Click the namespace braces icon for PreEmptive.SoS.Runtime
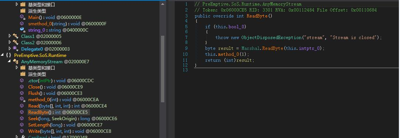Screen dimensions: 400x138 click(x=9, y=55)
